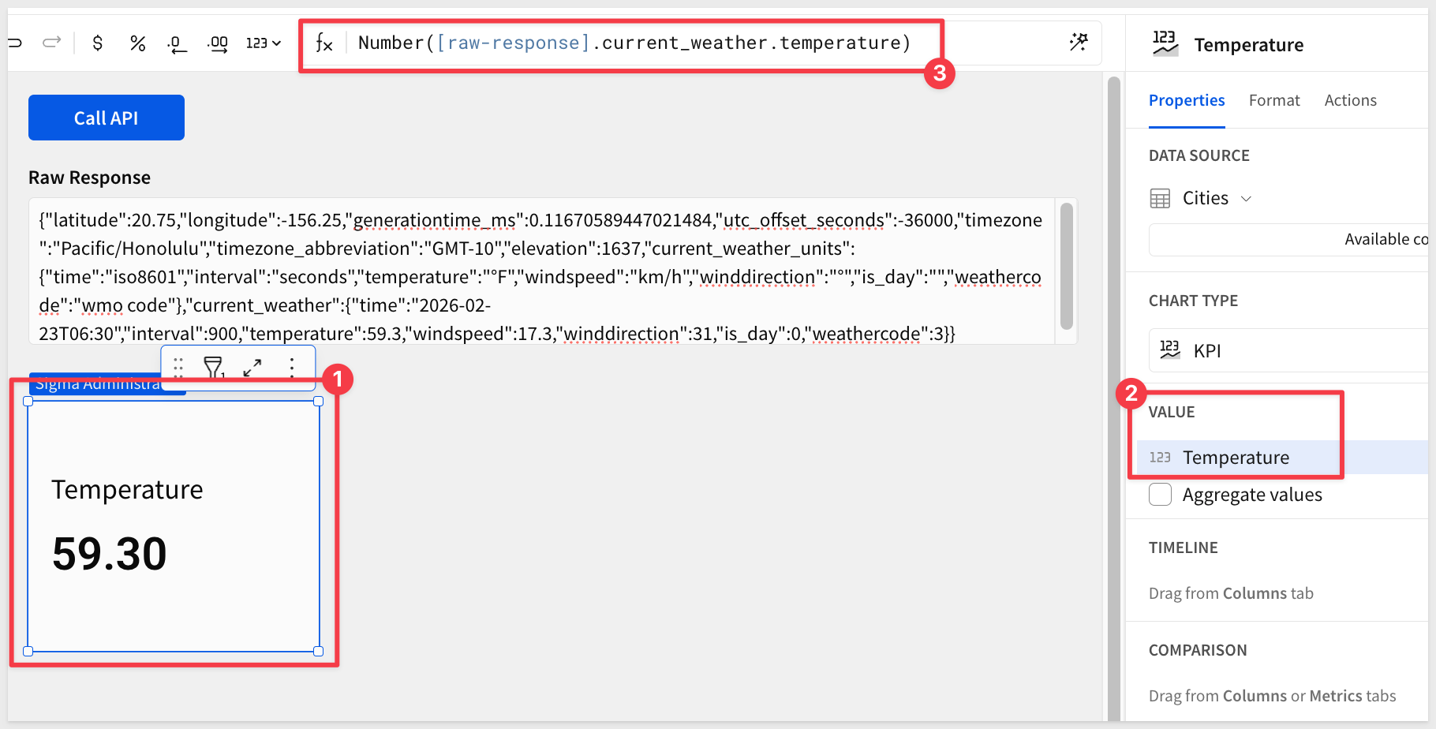This screenshot has width=1436, height=729.
Task: Open the KPI chart type selector
Action: pyautogui.click(x=1286, y=350)
